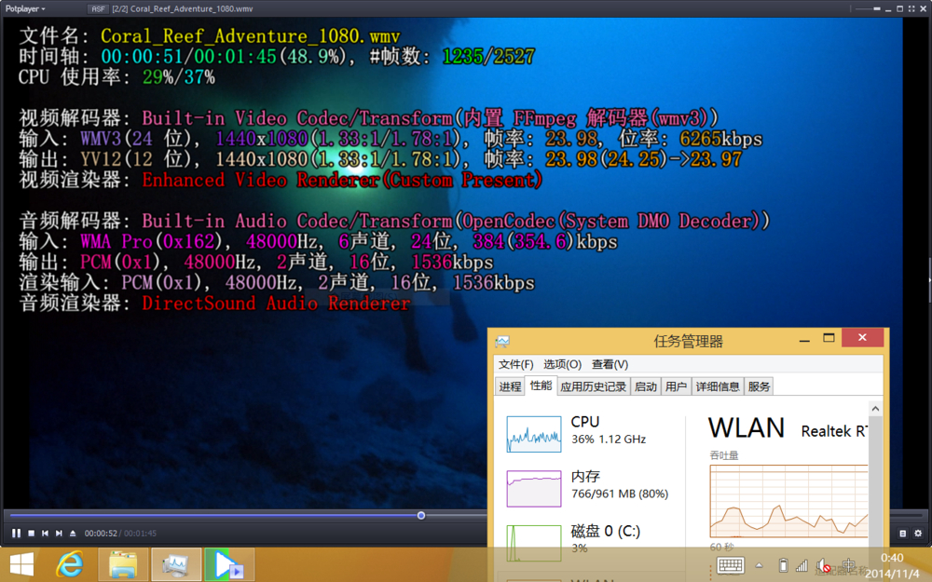Click the file name Coral_Reef_Adventure_1080.wmv in overlay

pos(250,36)
